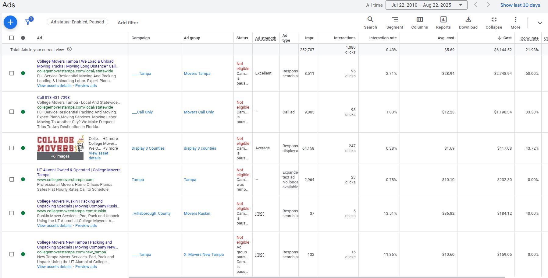Viewport: 548px width, 278px height.
Task: Click the Ad column header
Action: click(39, 38)
